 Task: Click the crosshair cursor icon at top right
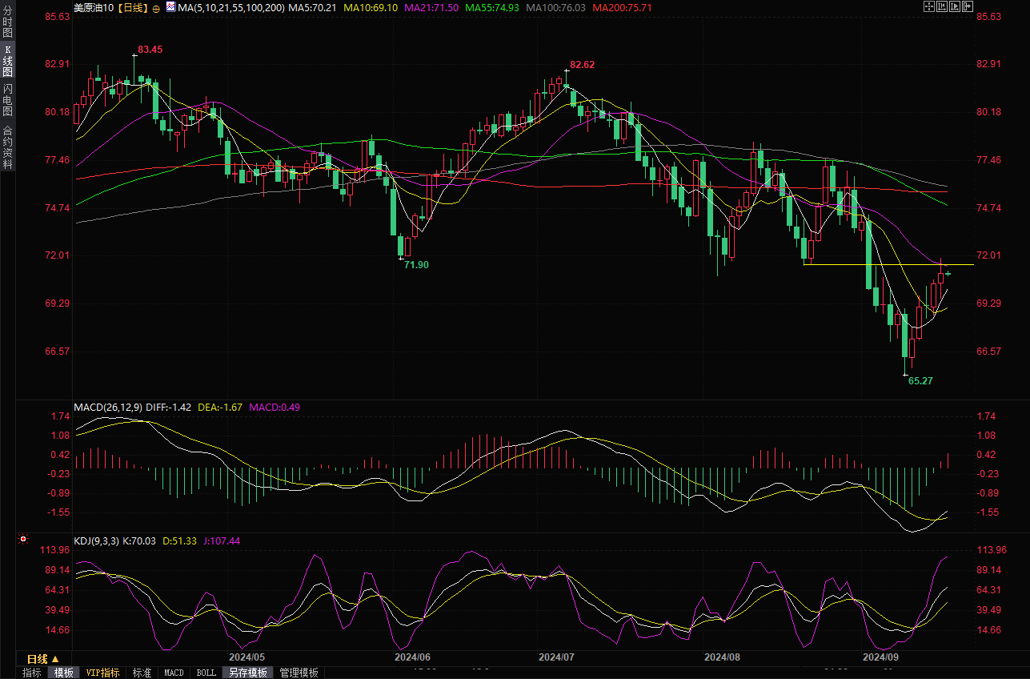[x=928, y=6]
